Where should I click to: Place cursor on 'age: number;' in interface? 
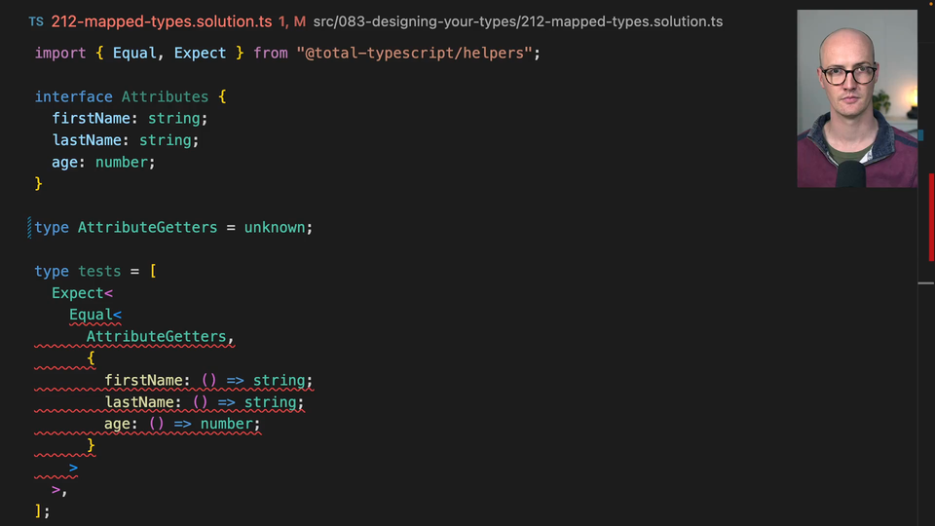[103, 162]
